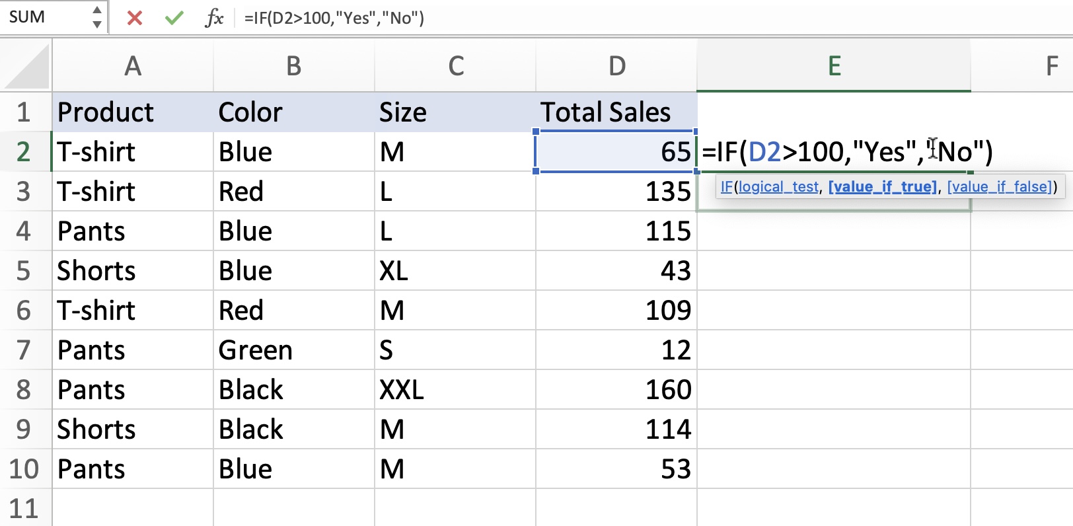Click cell containing 160 in Total Sales
This screenshot has width=1073, height=526.
pos(616,390)
